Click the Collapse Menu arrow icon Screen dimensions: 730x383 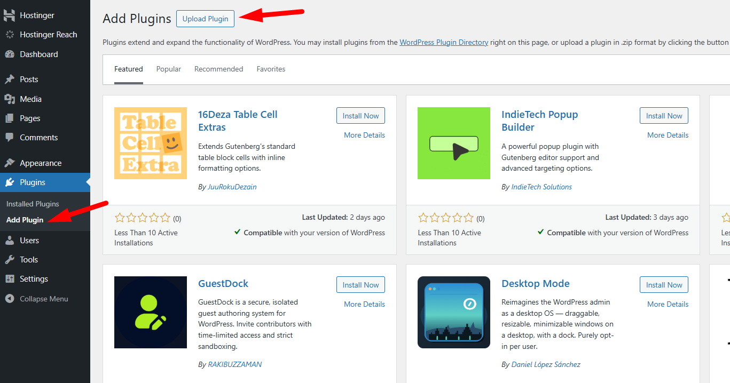click(x=10, y=299)
